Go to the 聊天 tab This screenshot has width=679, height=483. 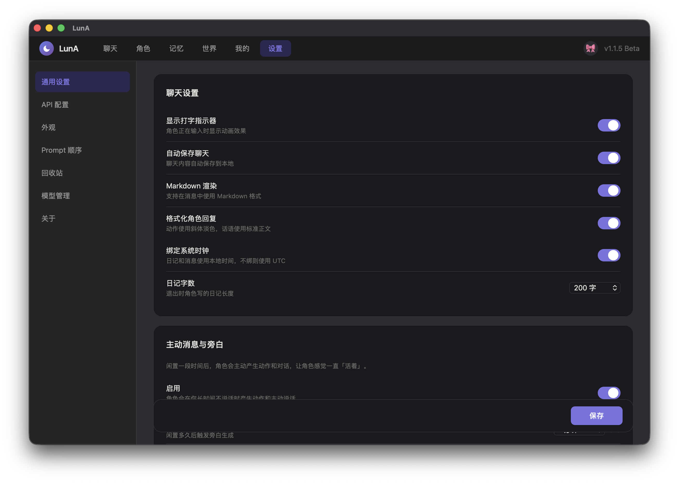pyautogui.click(x=110, y=48)
